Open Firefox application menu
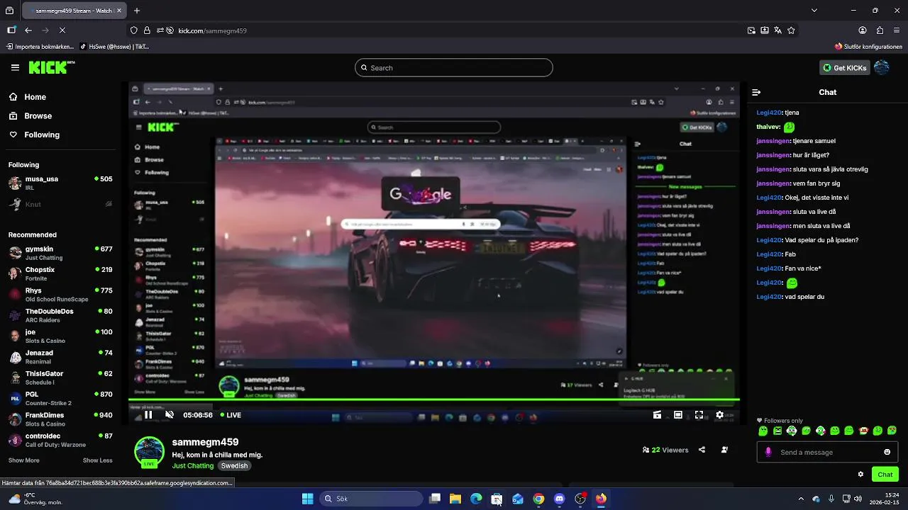Viewport: 908px width, 510px height. [897, 30]
